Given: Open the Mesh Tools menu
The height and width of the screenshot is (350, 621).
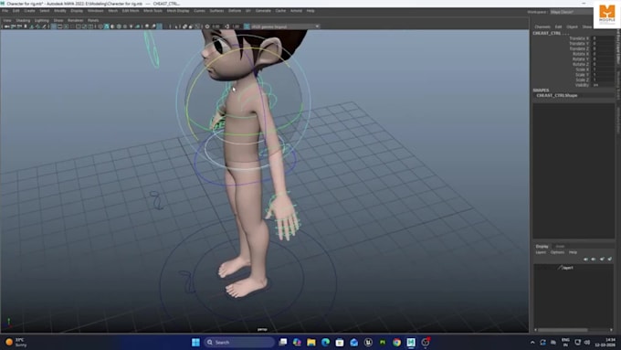Looking at the screenshot, I should tap(153, 11).
